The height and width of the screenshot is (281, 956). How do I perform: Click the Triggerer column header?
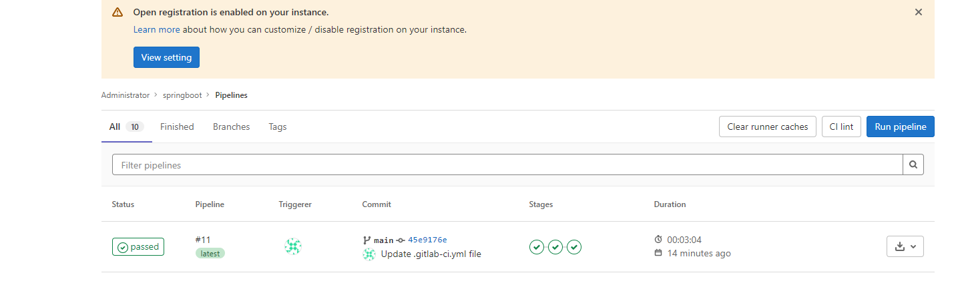[x=295, y=204]
